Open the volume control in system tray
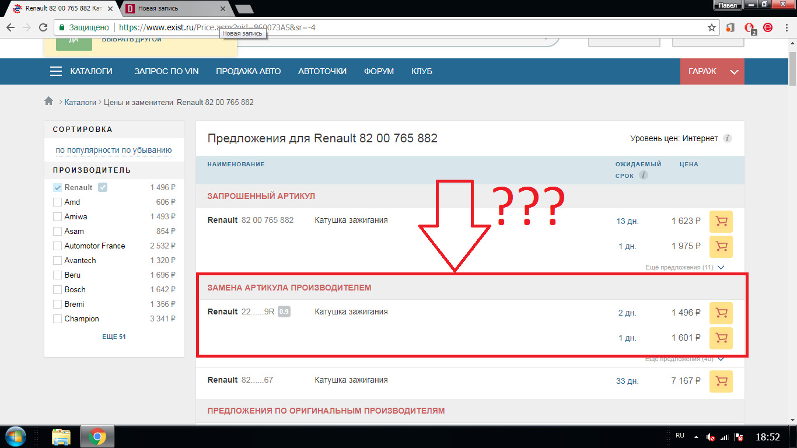The image size is (797, 448). [x=711, y=437]
